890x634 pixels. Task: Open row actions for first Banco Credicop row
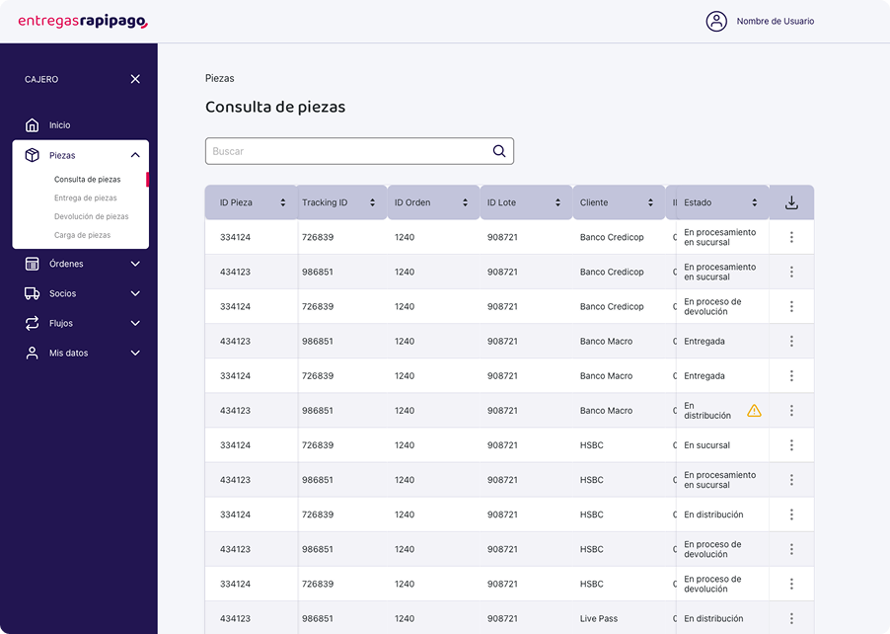(x=791, y=237)
